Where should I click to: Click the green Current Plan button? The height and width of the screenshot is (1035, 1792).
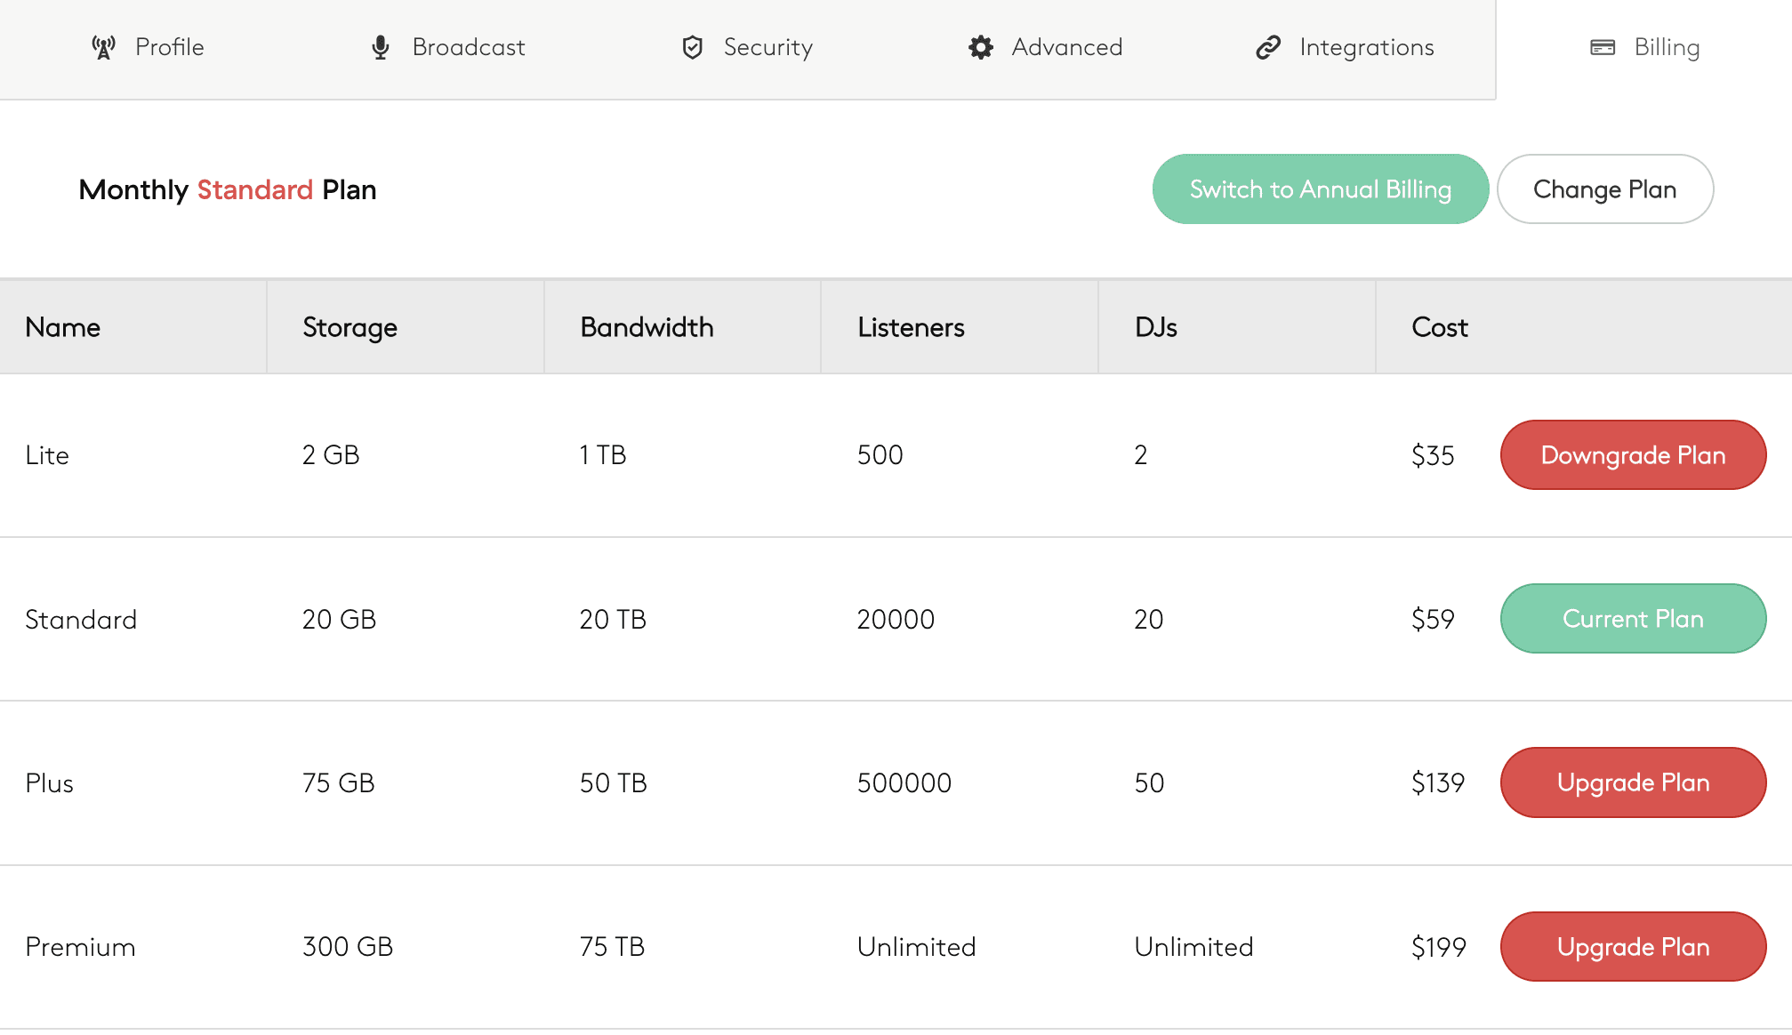(x=1633, y=619)
